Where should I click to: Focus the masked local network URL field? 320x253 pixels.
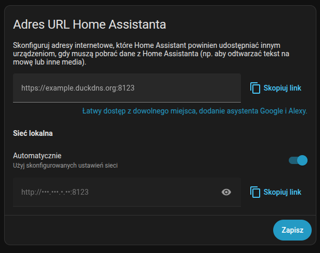click(x=114, y=192)
